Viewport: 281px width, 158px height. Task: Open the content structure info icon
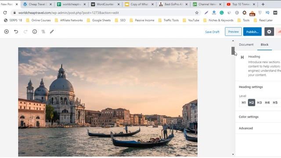click(x=35, y=32)
